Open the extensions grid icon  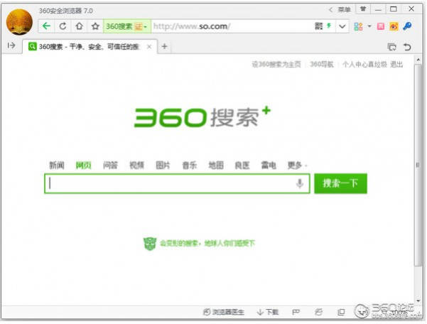tap(358, 26)
